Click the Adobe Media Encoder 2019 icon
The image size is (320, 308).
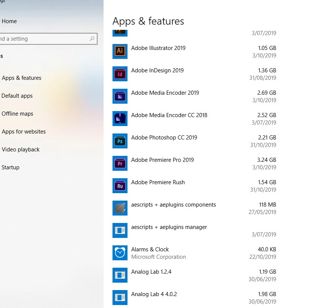(120, 96)
